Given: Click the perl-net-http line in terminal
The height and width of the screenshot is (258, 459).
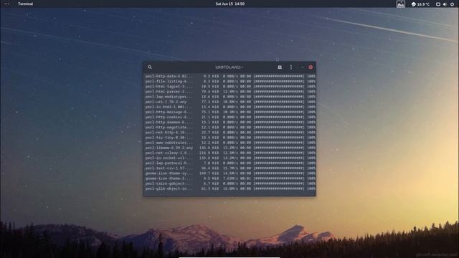Looking at the screenshot, I should click(x=230, y=133).
